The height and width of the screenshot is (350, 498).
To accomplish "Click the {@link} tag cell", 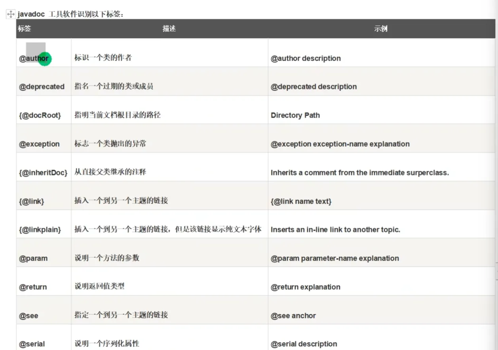I will pyautogui.click(x=32, y=201).
